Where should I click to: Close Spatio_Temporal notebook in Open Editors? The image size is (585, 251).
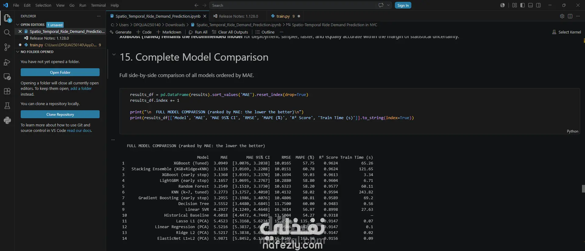pyautogui.click(x=20, y=31)
